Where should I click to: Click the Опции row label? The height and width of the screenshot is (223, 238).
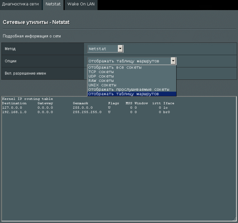(11, 61)
